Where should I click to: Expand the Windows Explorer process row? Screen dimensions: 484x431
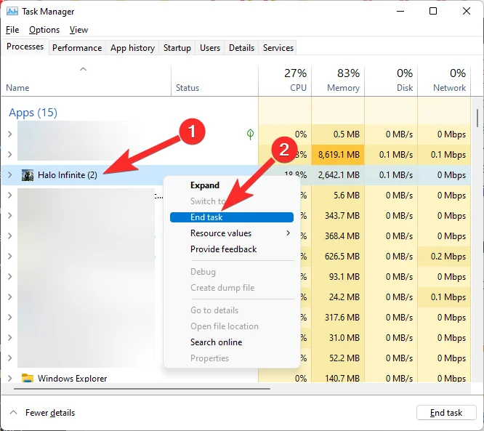10,378
